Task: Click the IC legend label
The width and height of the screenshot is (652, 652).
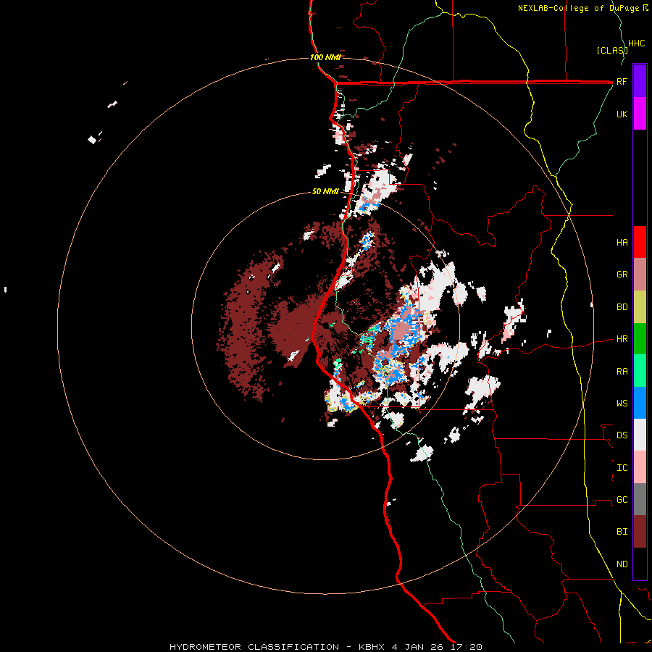Action: [x=622, y=468]
